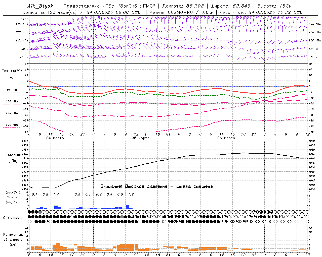Click the Ветер wind panel label
This screenshot has width=322, height=257.
coord(23,19)
